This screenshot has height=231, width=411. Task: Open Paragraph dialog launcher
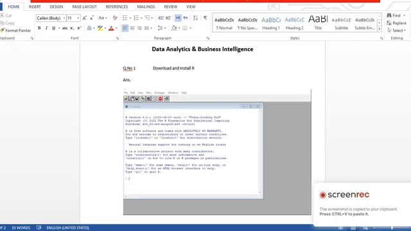click(x=208, y=38)
